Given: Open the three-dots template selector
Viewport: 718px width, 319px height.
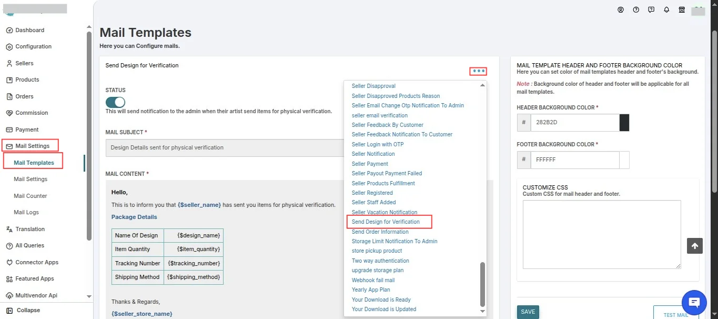Looking at the screenshot, I should coord(479,71).
